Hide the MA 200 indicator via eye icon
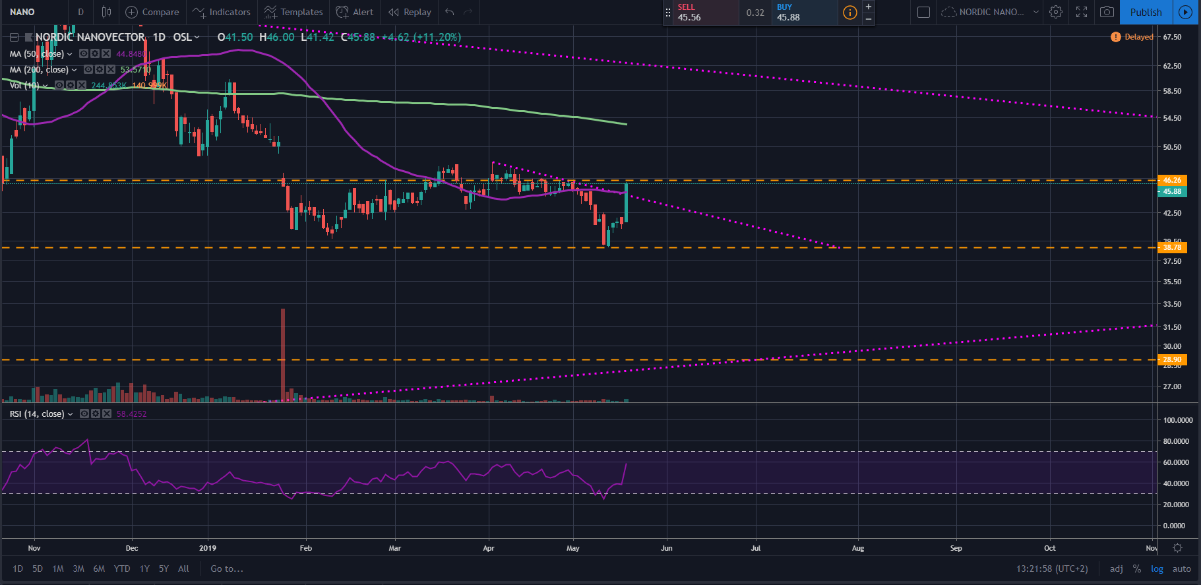 pyautogui.click(x=88, y=69)
